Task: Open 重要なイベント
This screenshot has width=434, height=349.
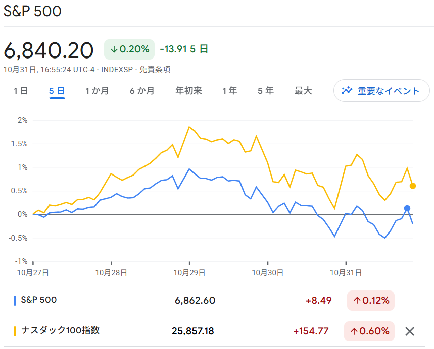Action: coord(381,90)
